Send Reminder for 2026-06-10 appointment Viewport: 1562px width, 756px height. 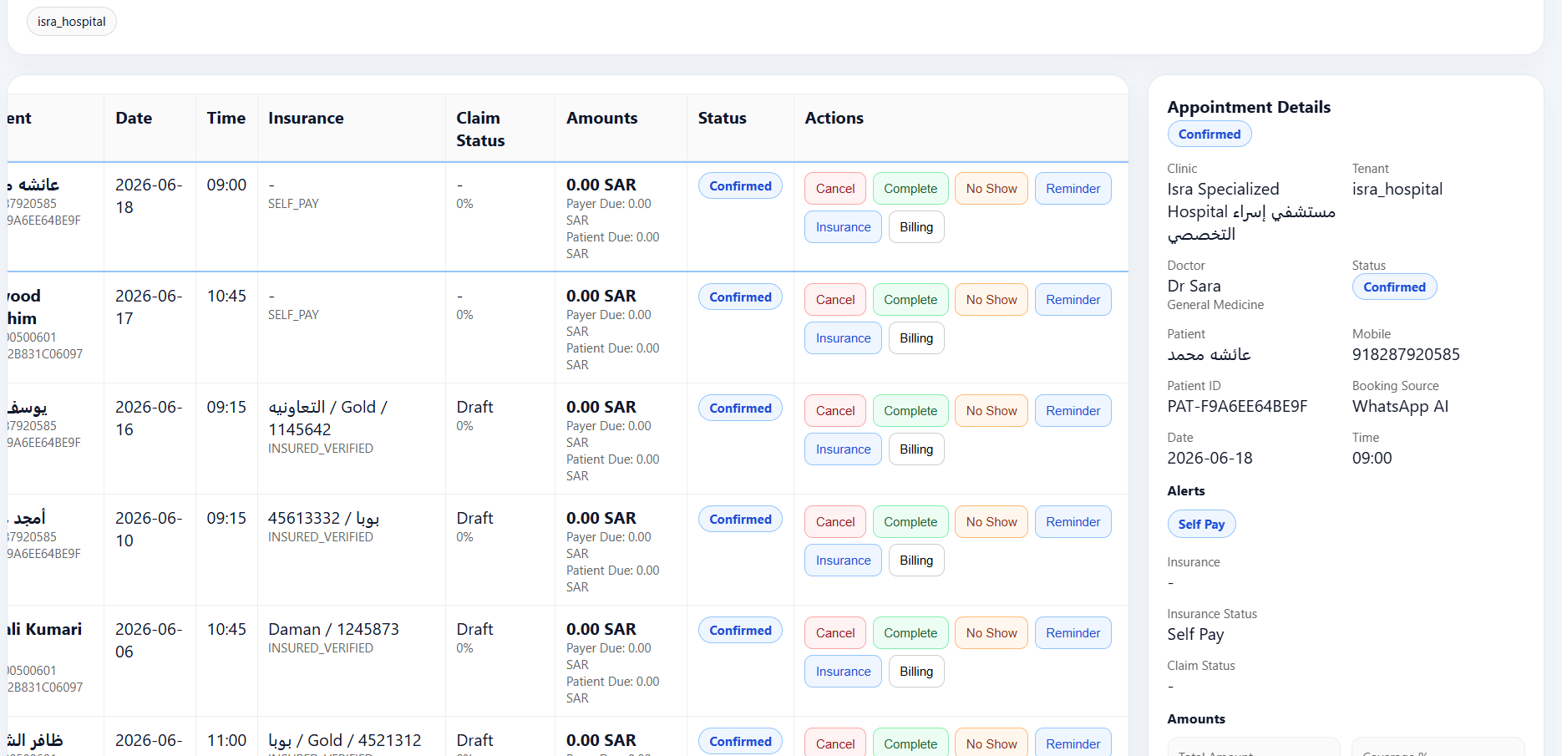pyautogui.click(x=1073, y=522)
